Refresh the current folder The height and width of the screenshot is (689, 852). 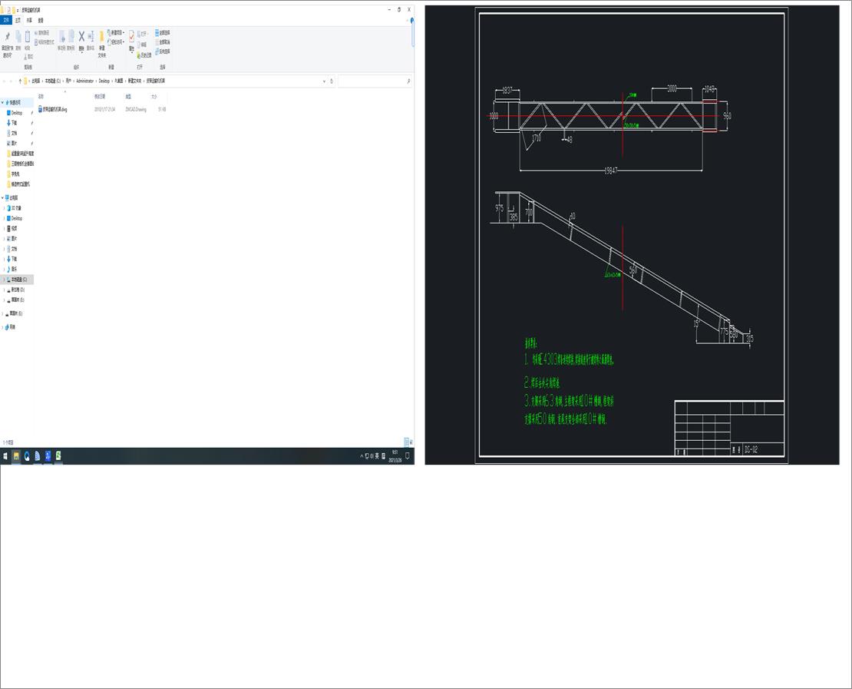click(332, 81)
